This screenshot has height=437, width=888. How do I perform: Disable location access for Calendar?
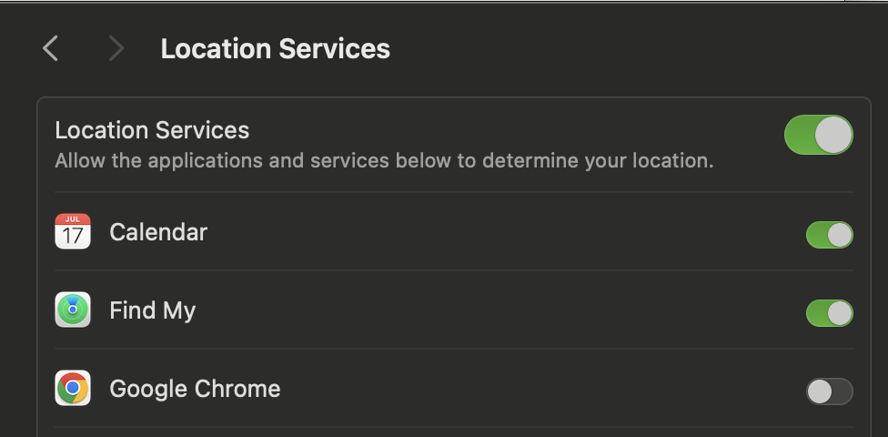(x=829, y=235)
